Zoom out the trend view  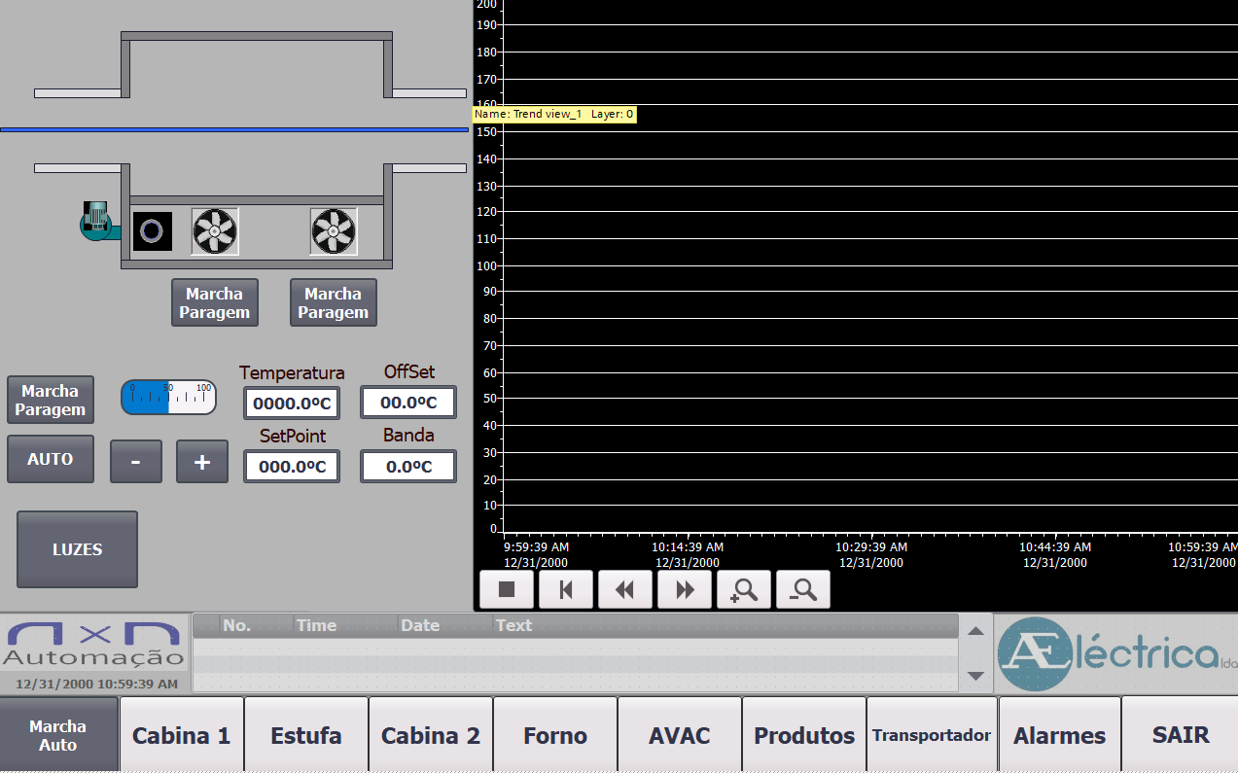pos(803,589)
